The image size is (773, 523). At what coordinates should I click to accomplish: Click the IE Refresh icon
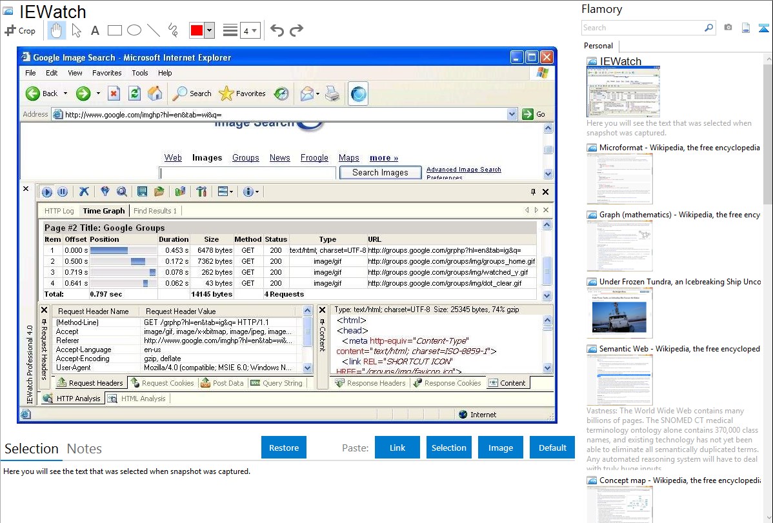coord(134,93)
